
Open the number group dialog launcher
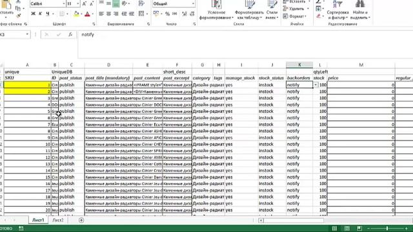pos(194,24)
